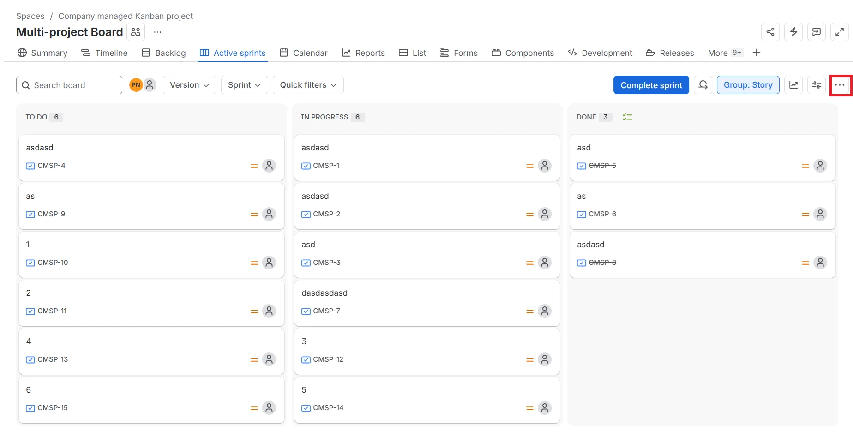853x436 pixels.
Task: Click the assignee avatar on CMSP-4
Action: (x=269, y=166)
